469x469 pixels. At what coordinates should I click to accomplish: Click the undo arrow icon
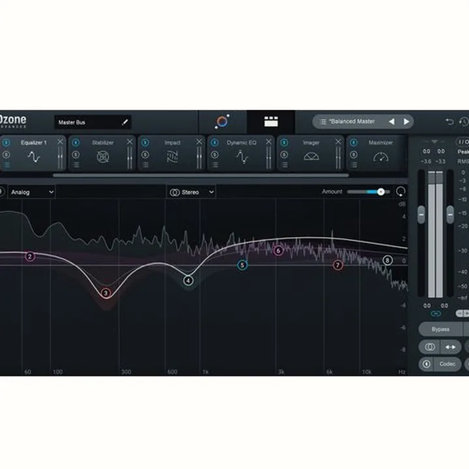(x=449, y=121)
